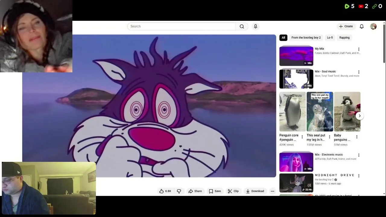
Task: Select the Lo-fi filter chip
Action: point(330,38)
